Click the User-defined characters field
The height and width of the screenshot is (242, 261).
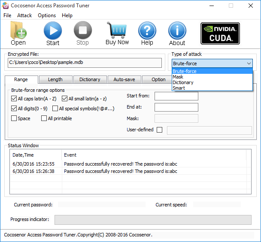pos(209,130)
